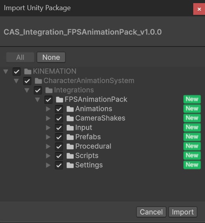205x223 pixels.
Task: Expand the Scripts folder arrow
Action: 48,156
